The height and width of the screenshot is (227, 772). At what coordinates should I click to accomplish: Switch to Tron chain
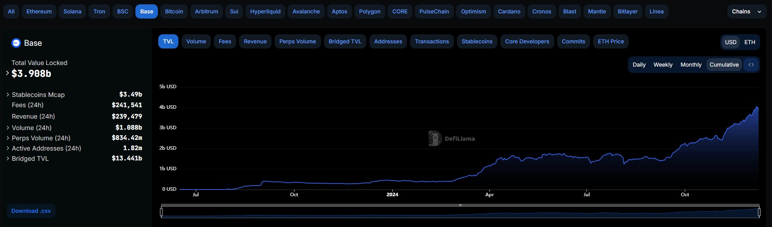coord(99,11)
